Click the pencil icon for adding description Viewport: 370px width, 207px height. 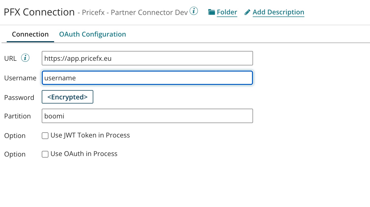pyautogui.click(x=247, y=12)
